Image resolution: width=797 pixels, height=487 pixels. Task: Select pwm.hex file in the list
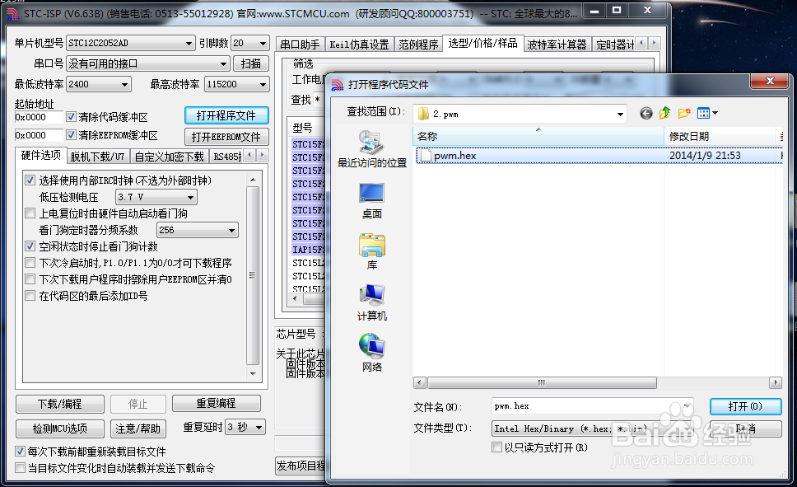tap(454, 155)
